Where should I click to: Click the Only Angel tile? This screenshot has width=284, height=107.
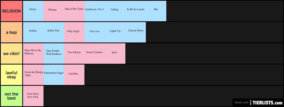pyautogui.click(x=74, y=32)
